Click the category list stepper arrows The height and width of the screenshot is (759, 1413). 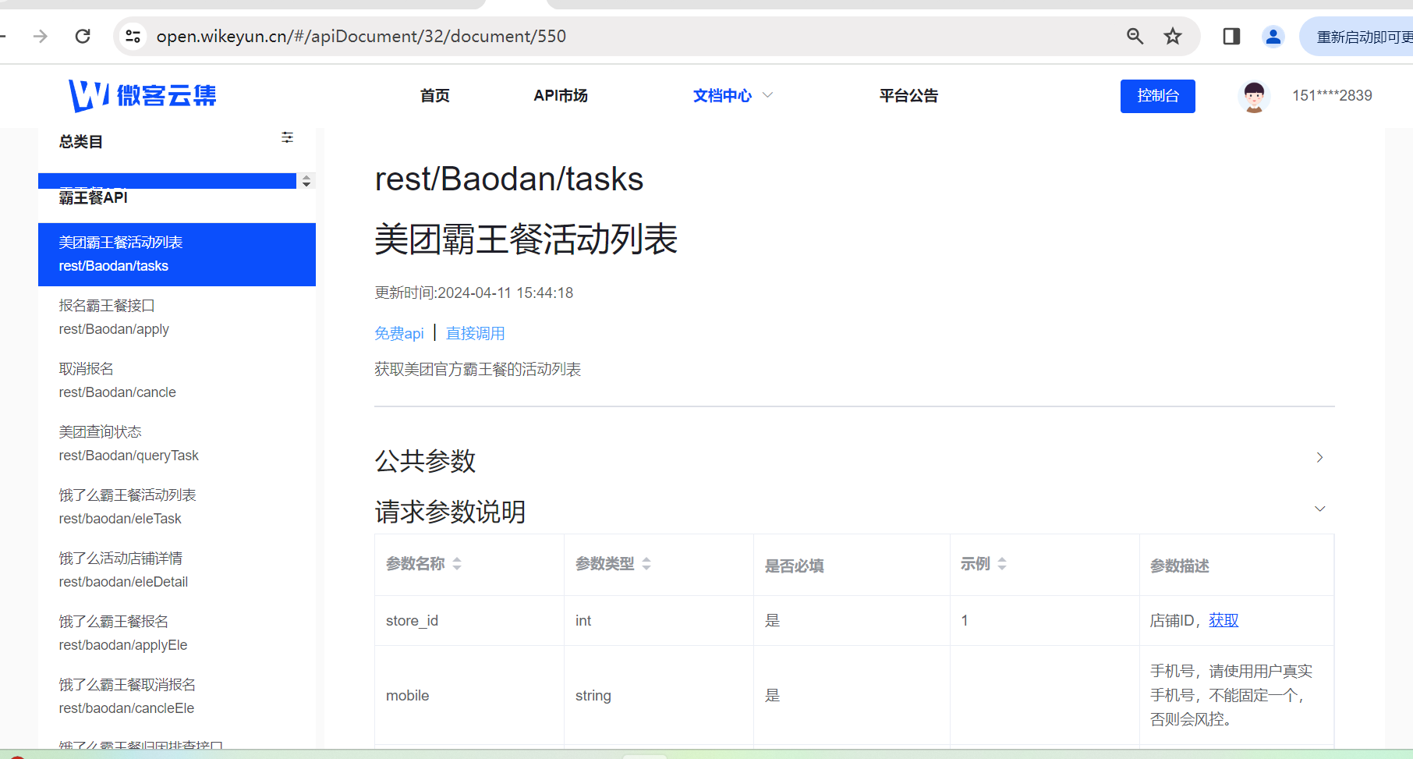(306, 181)
